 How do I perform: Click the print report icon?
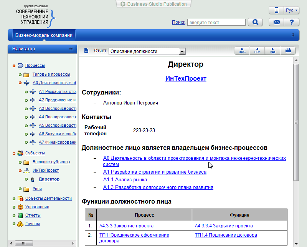click(288, 51)
